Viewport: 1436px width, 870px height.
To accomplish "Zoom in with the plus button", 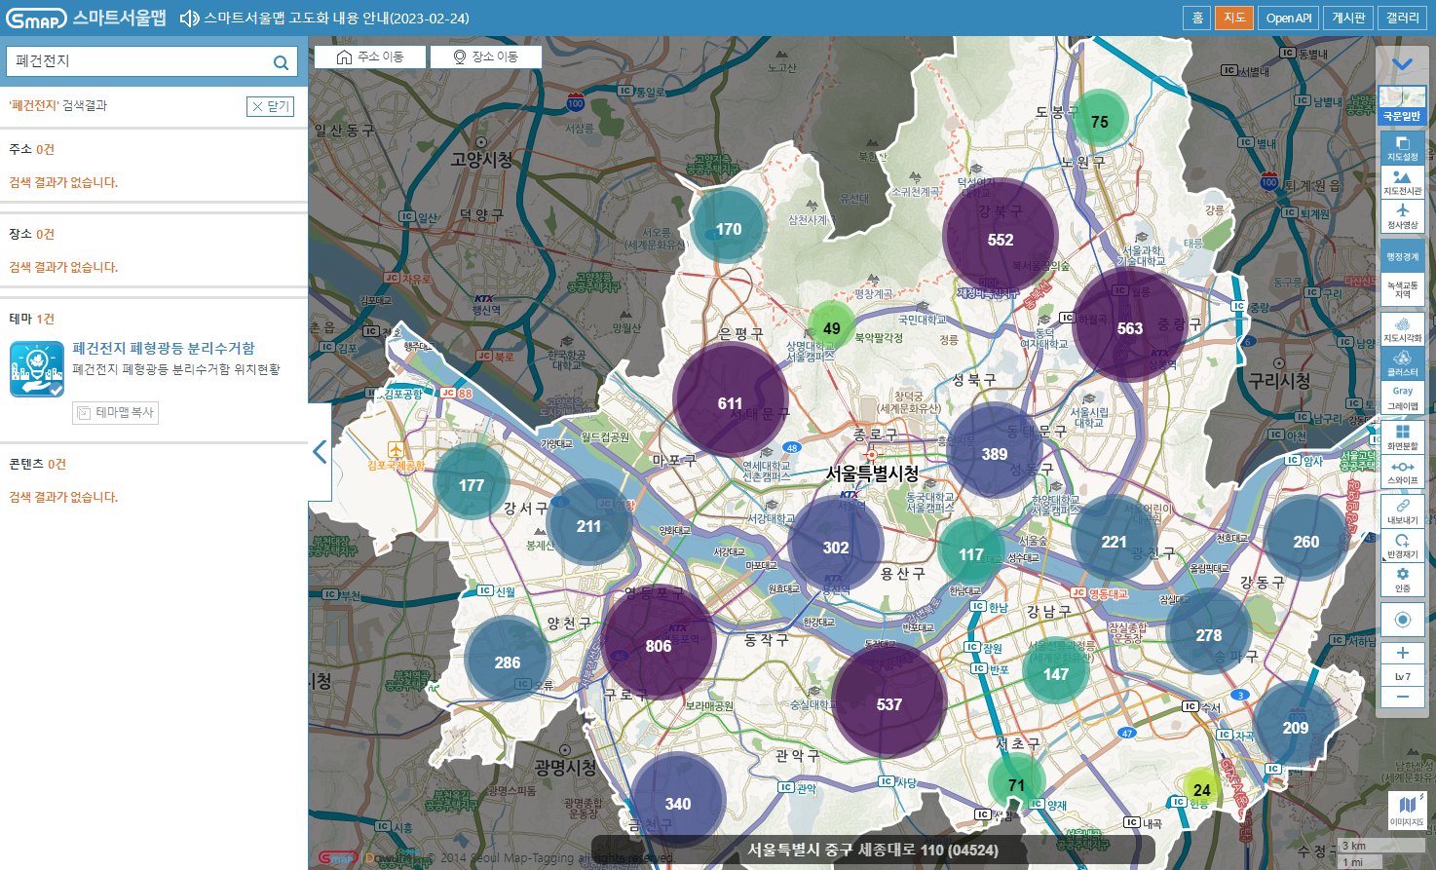I will point(1402,653).
